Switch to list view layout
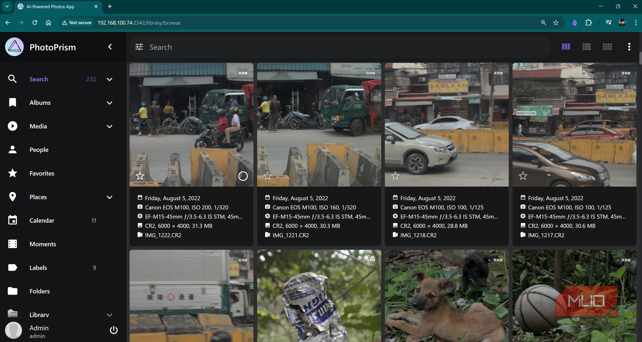The image size is (642, 342). (586, 47)
